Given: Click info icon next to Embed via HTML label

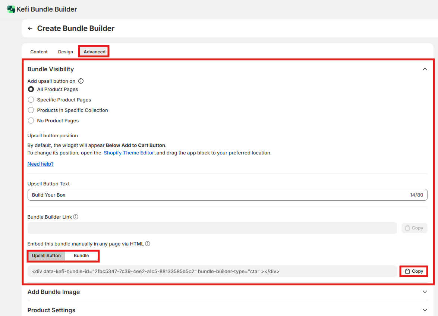Looking at the screenshot, I should tap(148, 244).
